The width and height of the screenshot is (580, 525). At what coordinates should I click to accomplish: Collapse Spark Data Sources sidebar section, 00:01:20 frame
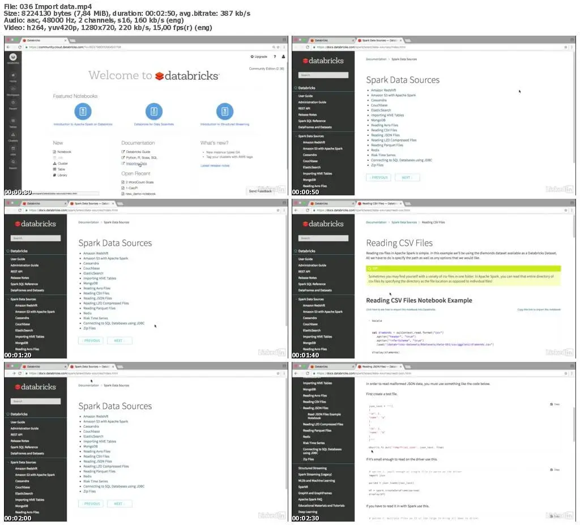pos(8,300)
